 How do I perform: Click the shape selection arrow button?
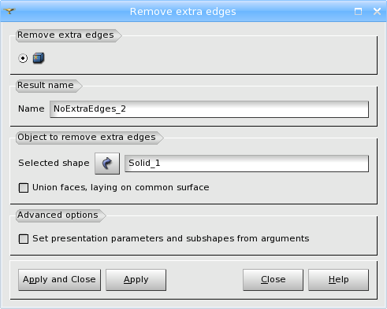point(107,164)
